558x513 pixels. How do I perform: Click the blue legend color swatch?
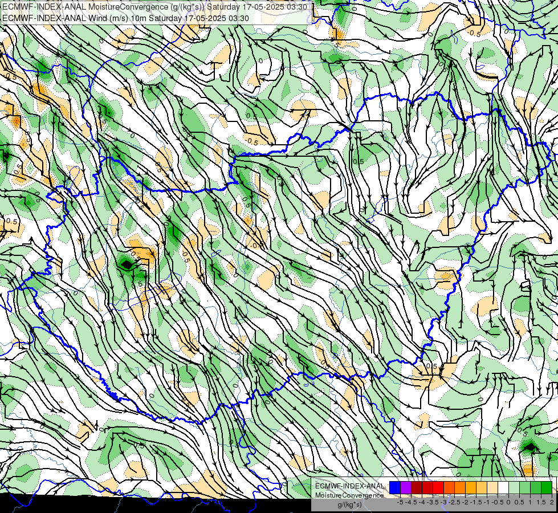point(395,487)
